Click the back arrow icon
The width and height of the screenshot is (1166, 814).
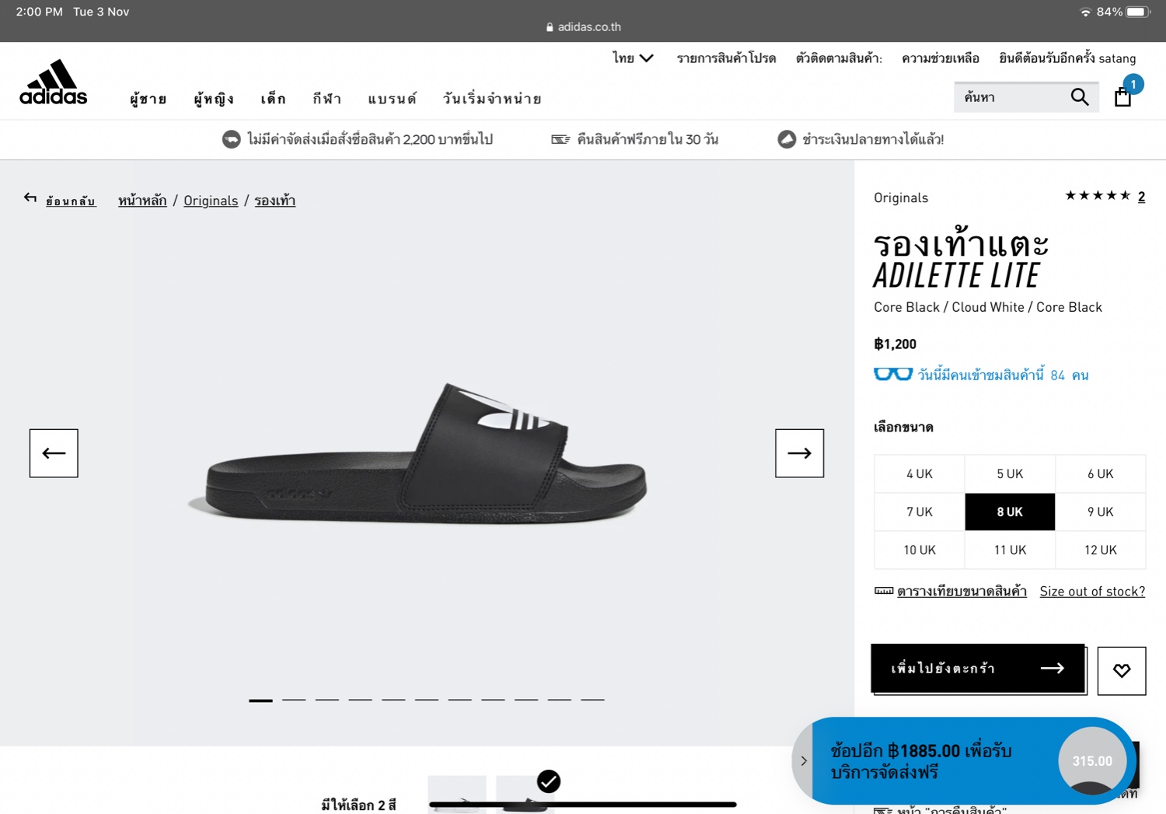click(x=30, y=198)
